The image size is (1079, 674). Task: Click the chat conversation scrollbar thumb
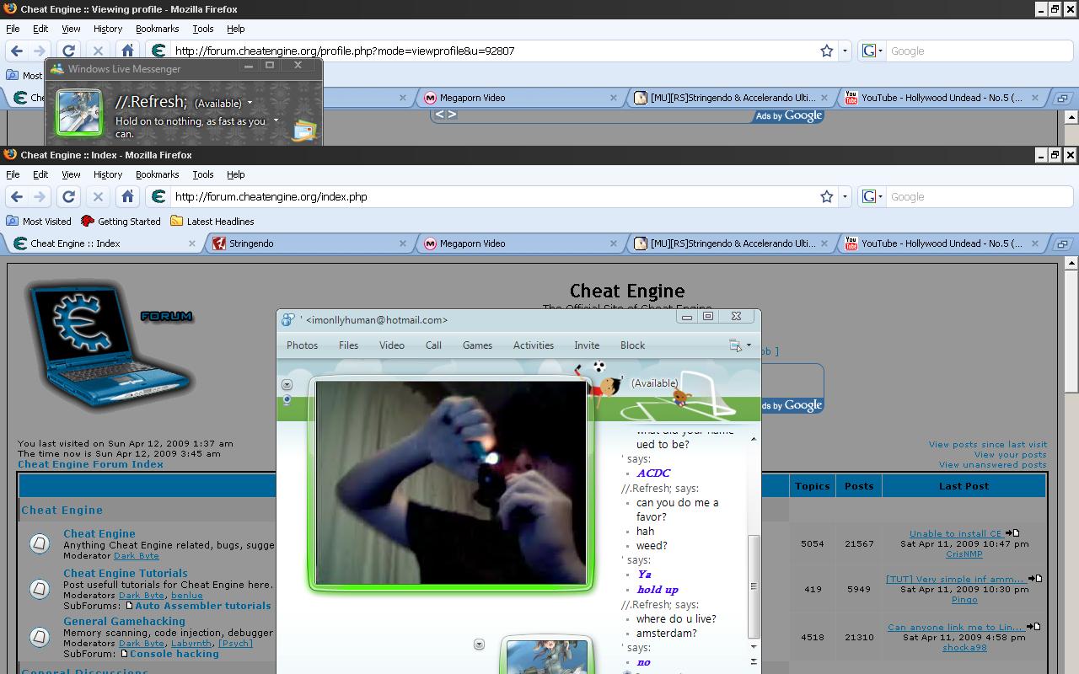click(x=754, y=586)
